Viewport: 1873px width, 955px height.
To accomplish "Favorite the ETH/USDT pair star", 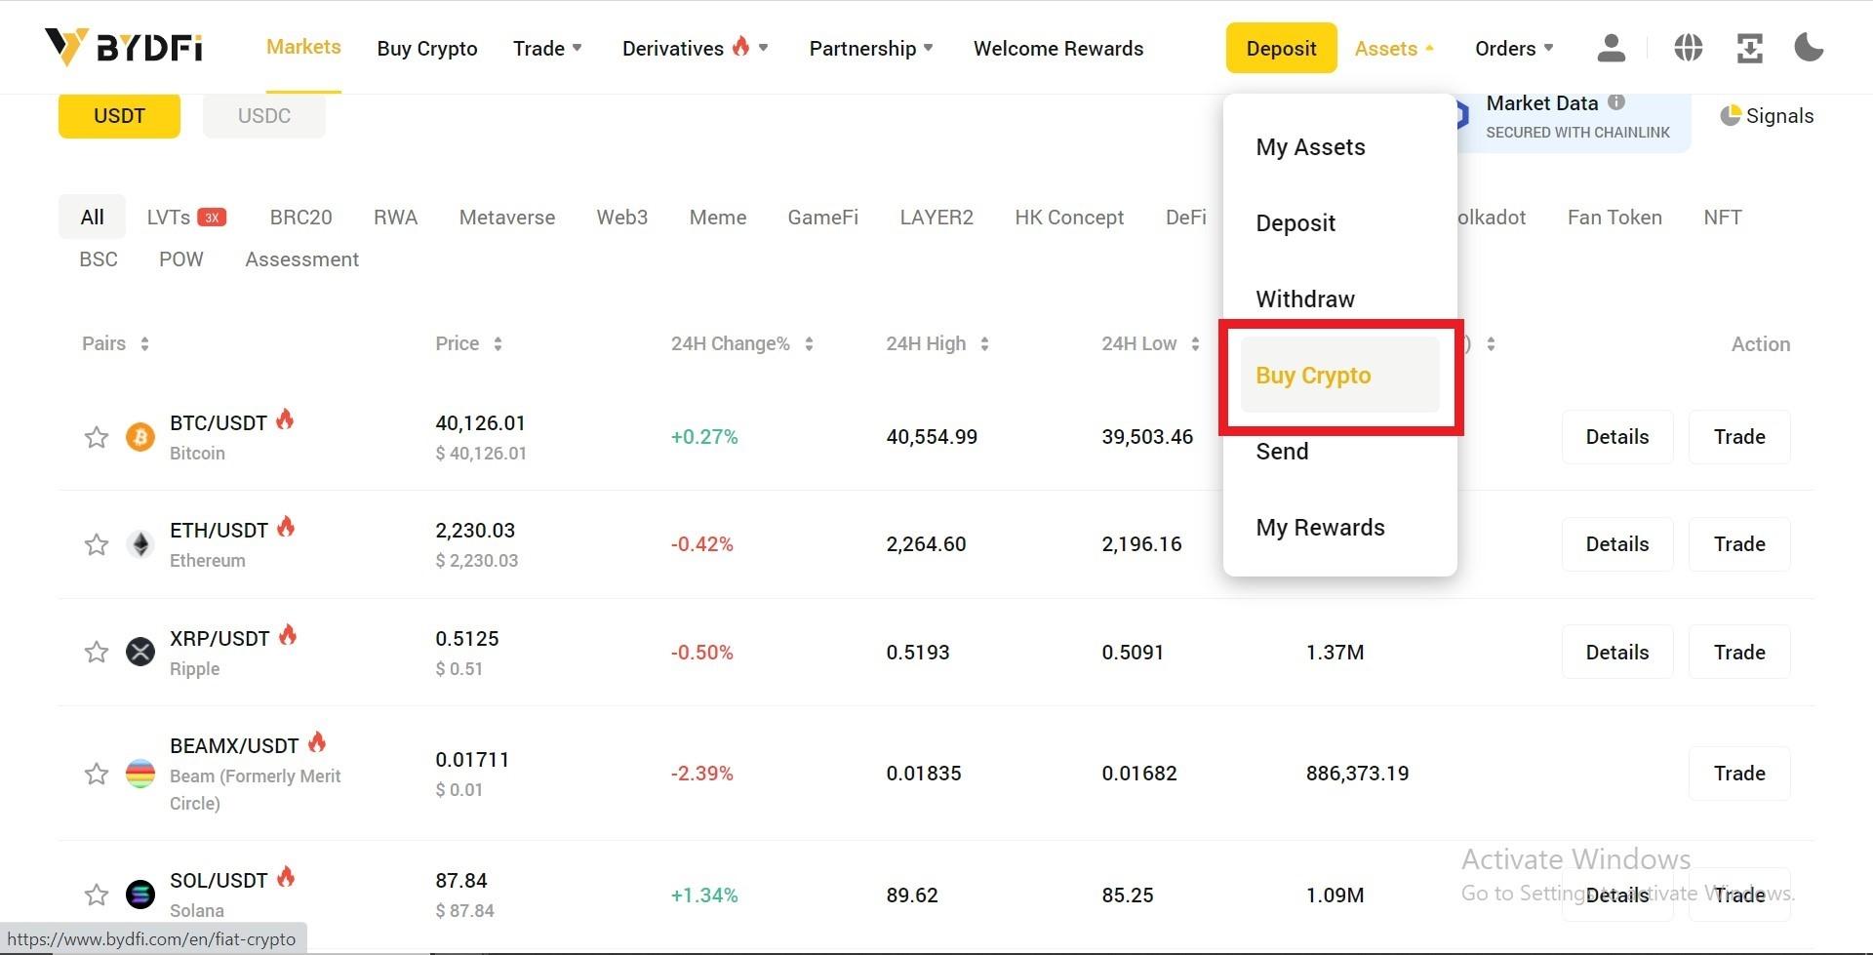I will [96, 544].
